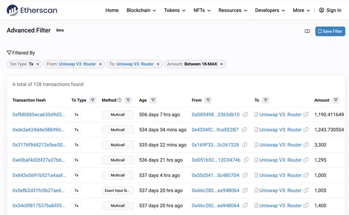The image size is (349, 215).
Task: Open Uniswap V3: Router link in the 1,400 row
Action: 280,205
